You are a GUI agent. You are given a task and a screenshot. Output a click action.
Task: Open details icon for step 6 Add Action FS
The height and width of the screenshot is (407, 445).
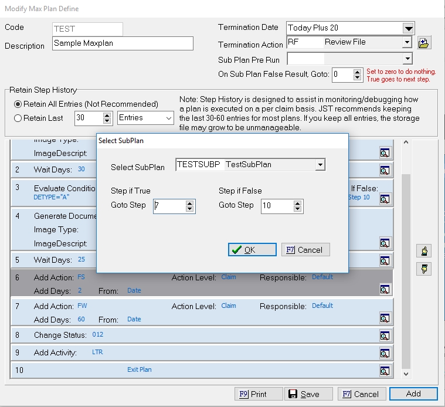(385, 289)
